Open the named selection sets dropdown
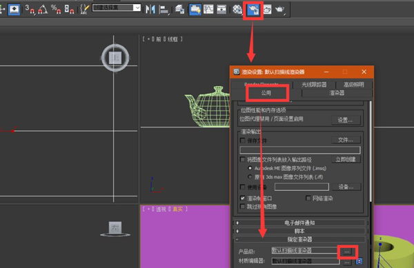 point(137,8)
